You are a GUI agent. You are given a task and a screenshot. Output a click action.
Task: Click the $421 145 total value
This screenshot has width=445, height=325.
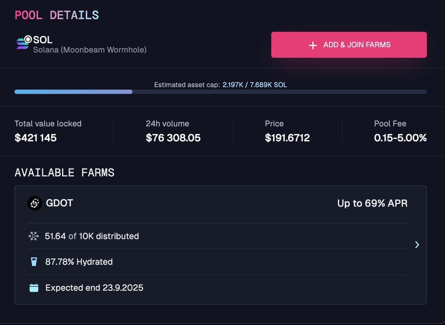pyautogui.click(x=36, y=138)
